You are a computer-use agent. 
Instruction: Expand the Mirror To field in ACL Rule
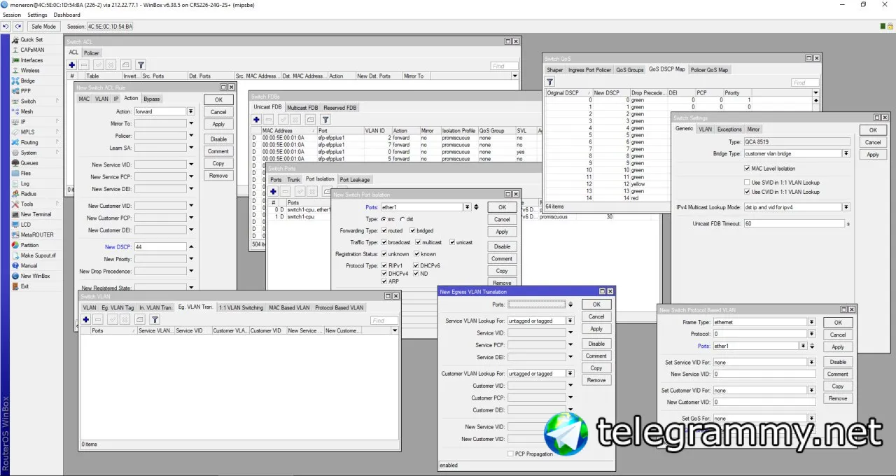point(191,123)
